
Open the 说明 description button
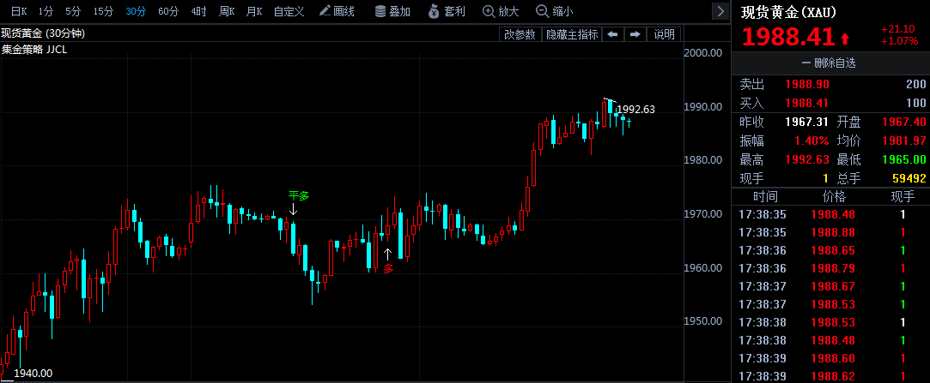(665, 34)
